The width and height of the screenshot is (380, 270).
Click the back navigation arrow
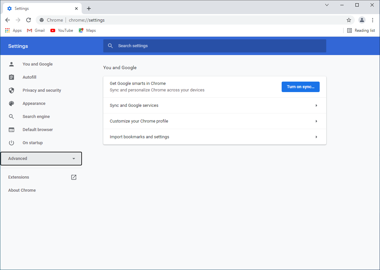(8, 20)
